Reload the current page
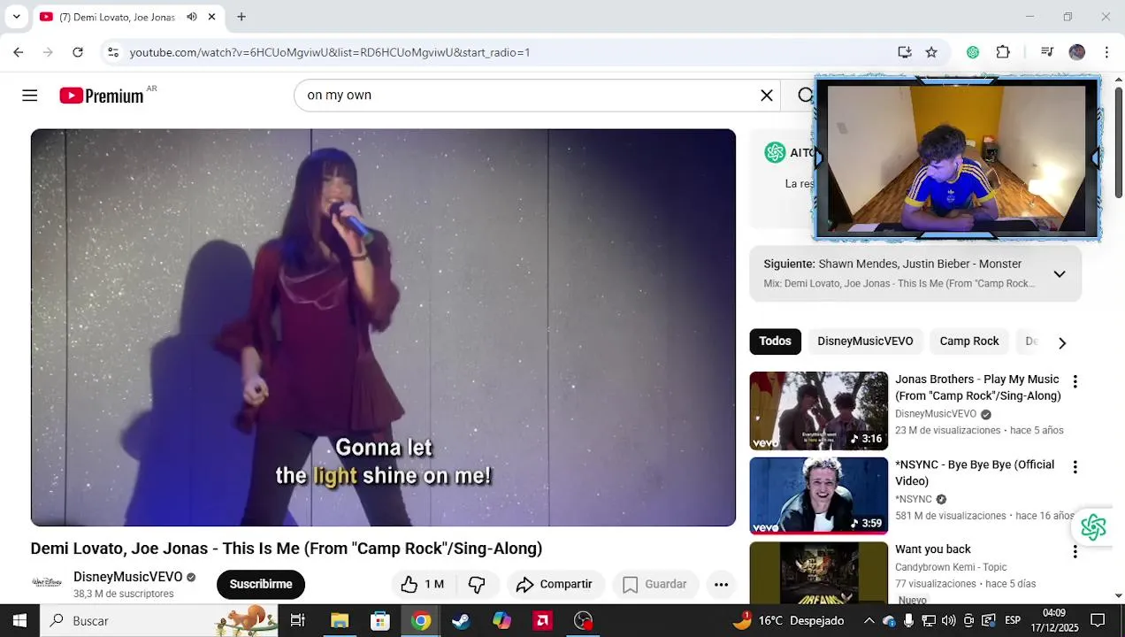This screenshot has width=1125, height=637. pyautogui.click(x=78, y=52)
